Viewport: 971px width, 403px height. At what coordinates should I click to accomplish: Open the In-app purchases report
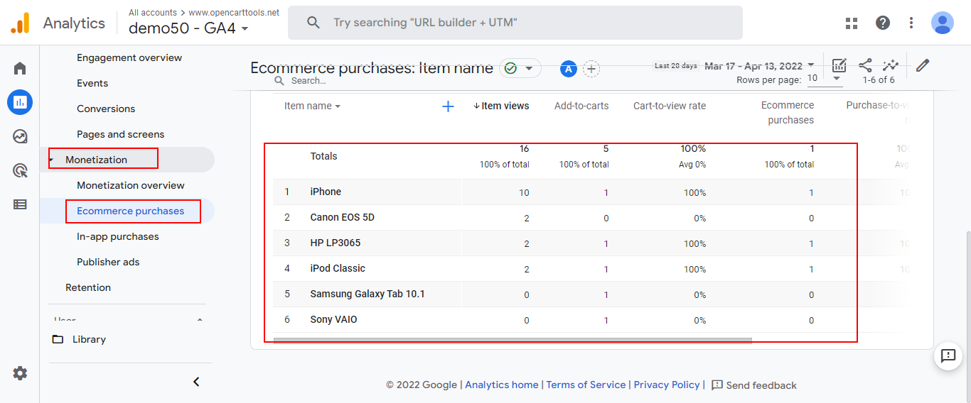(x=118, y=236)
